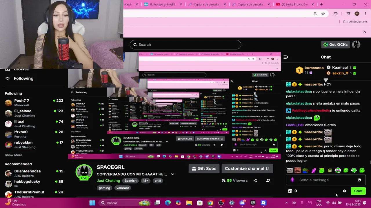Open liltuxi channel in Following list
The height and width of the screenshot is (208, 371).
34,124
